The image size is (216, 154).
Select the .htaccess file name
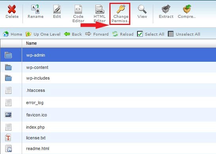coord(36,90)
